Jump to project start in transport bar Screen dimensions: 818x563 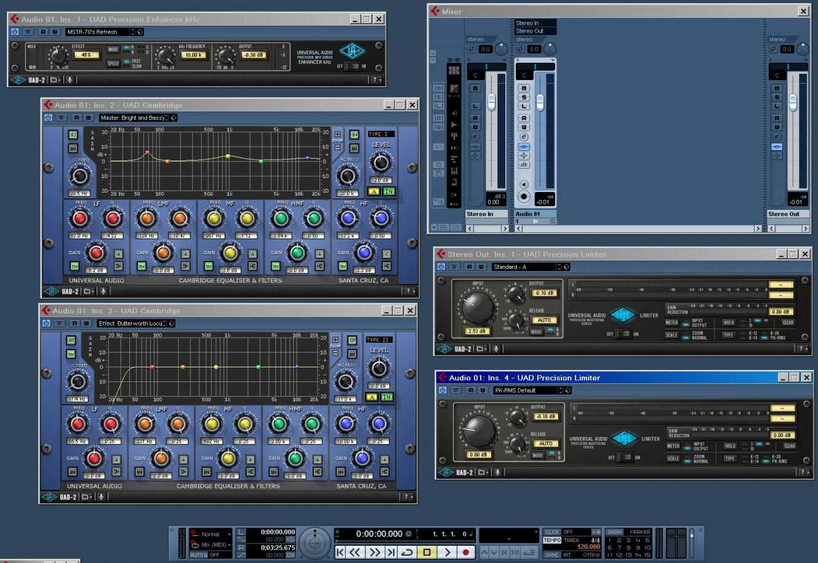340,552
